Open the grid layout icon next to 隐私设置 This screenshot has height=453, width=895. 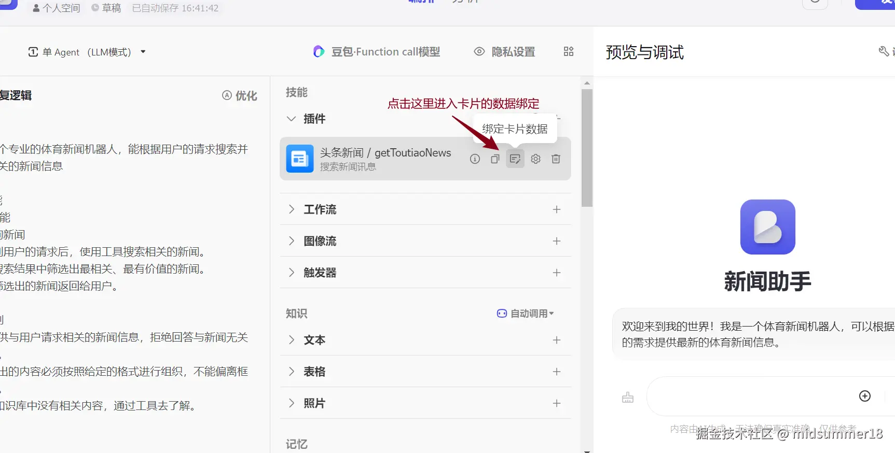569,51
